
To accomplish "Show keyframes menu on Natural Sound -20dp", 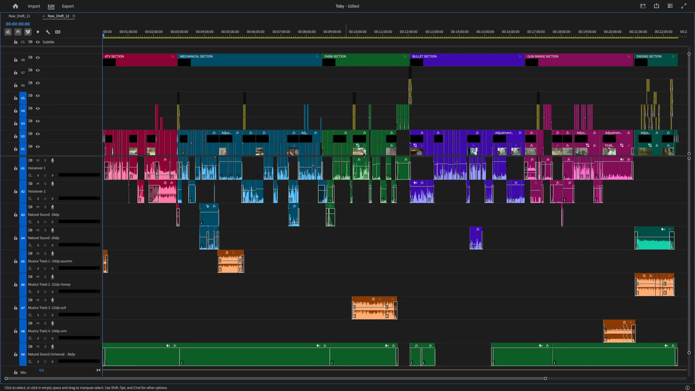I will [30, 245].
